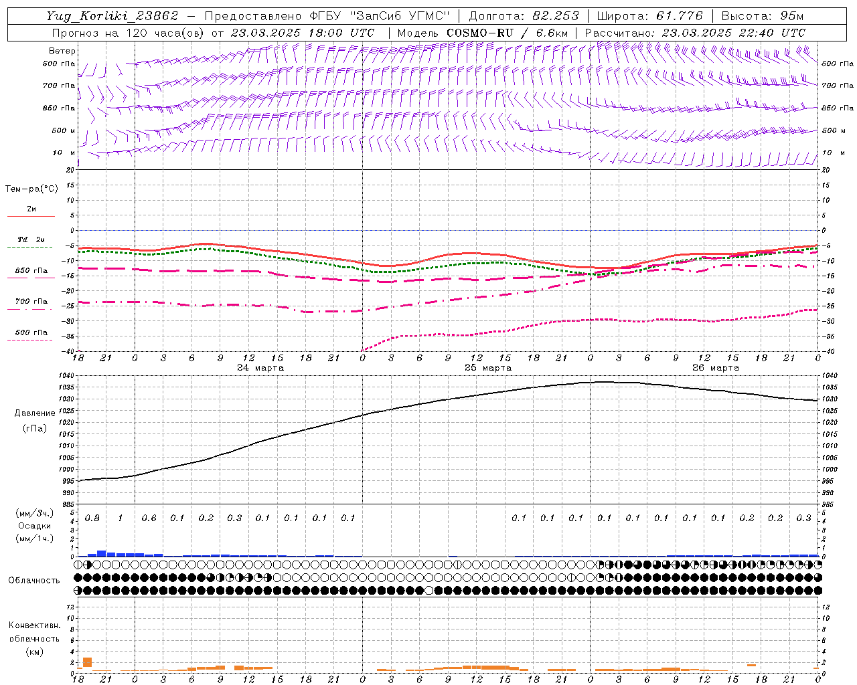Image resolution: width=857 pixels, height=685 pixels.
Task: Click the "Конвективн." convective cloud label
Action: tap(34, 625)
